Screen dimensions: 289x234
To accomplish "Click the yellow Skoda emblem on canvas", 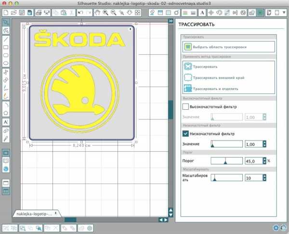I will [x=80, y=93].
